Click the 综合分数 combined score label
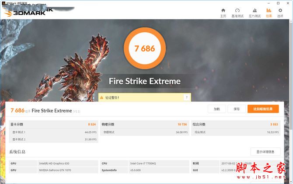Screen dimensions: 293x184 [199, 124]
